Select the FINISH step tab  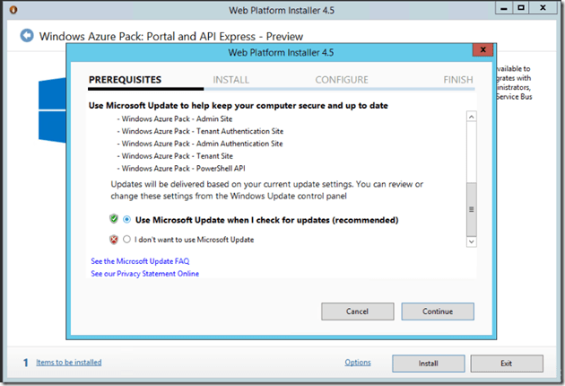[458, 80]
